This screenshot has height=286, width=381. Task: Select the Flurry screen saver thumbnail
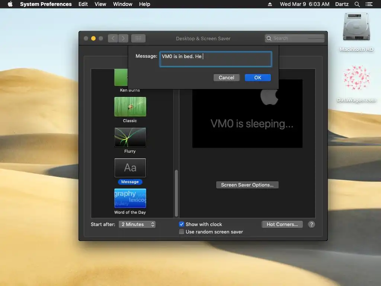point(130,137)
